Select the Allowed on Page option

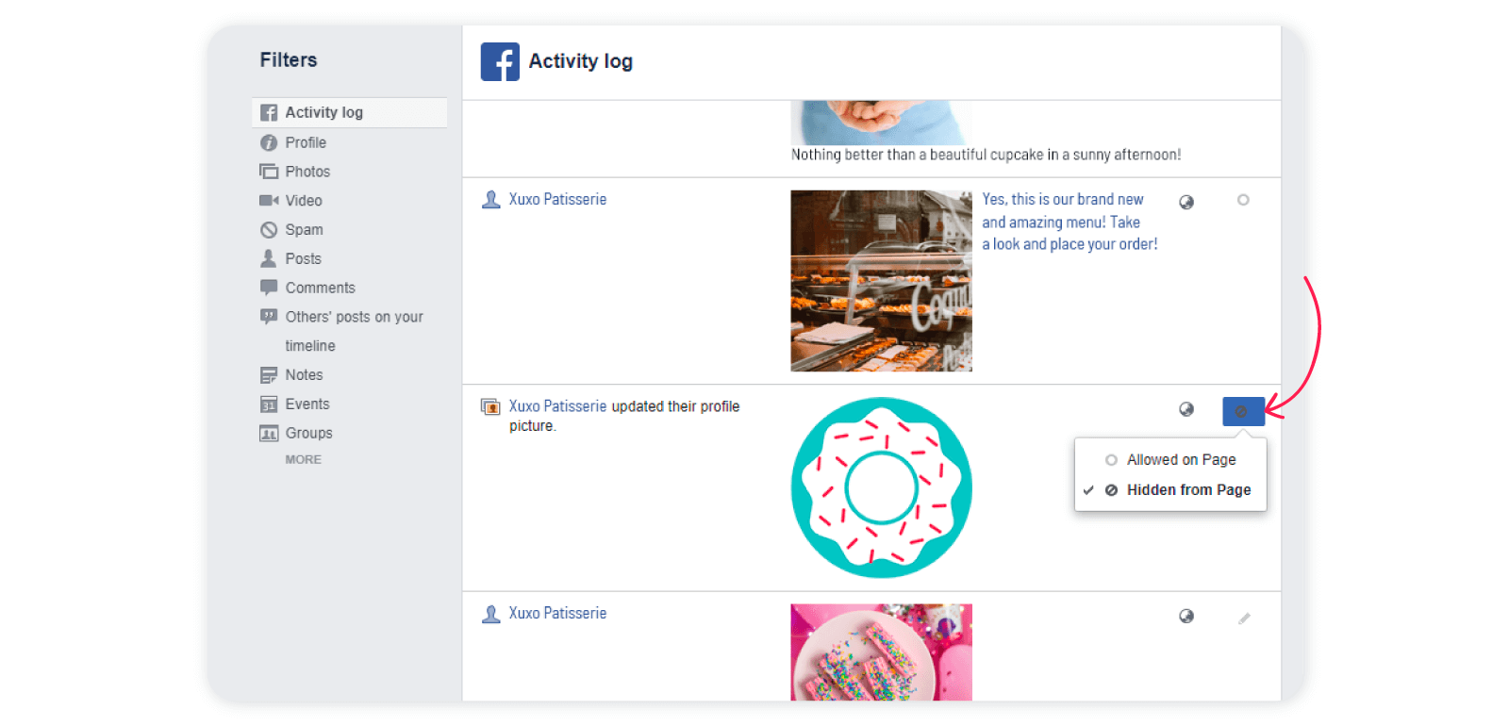(1181, 460)
